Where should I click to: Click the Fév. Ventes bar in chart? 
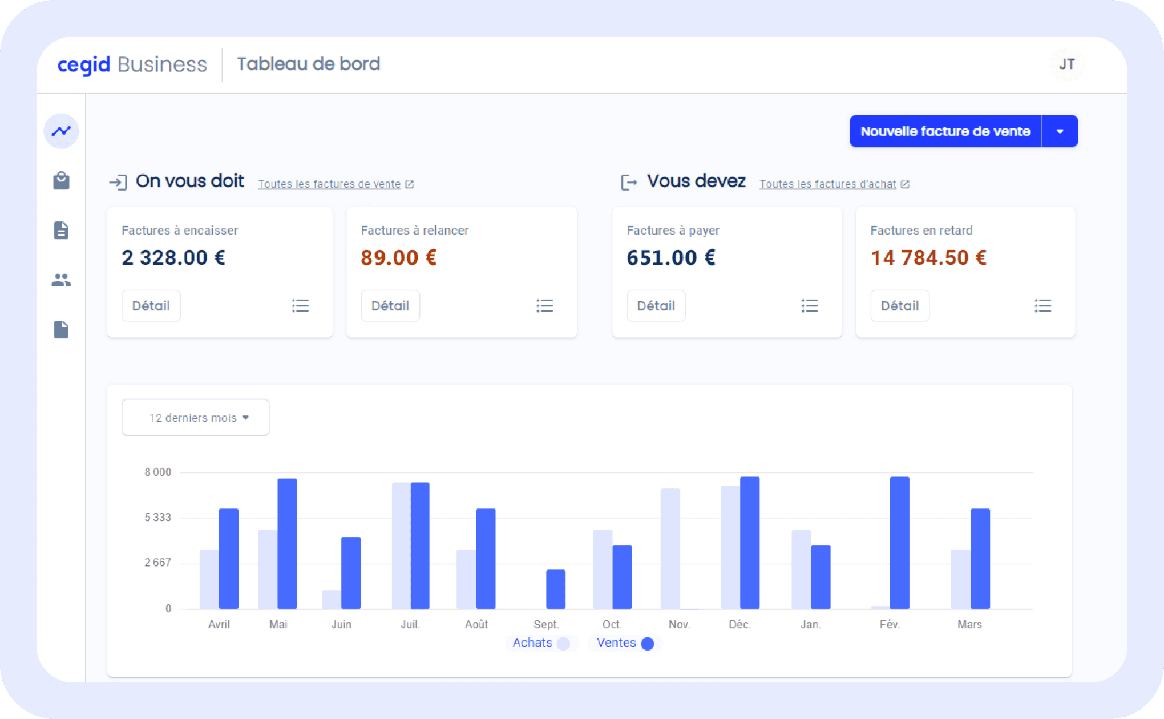click(x=899, y=542)
